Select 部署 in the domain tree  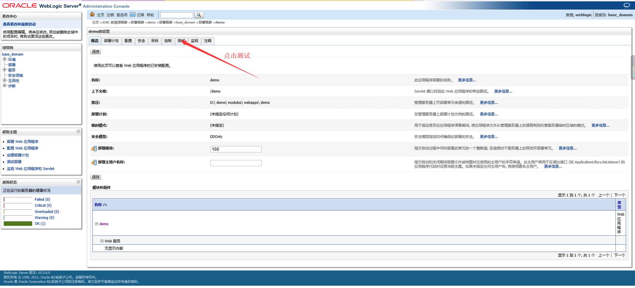point(12,65)
